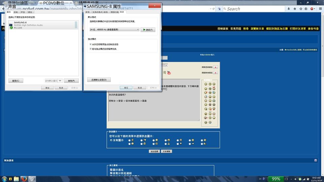Image resolution: width=324 pixels, height=182 pixels.
Task: Open the editor dropdown beside the dialog
Action: 166,65
